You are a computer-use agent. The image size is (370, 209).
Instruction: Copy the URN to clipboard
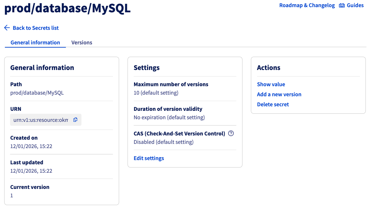coord(75,120)
